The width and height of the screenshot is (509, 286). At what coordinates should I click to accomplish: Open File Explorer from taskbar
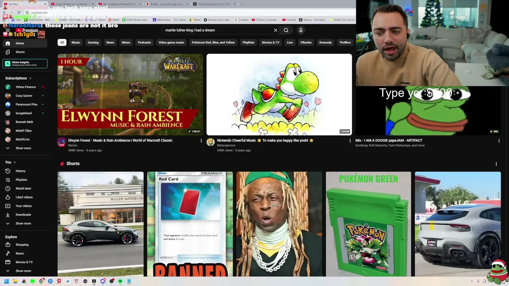tap(15, 281)
